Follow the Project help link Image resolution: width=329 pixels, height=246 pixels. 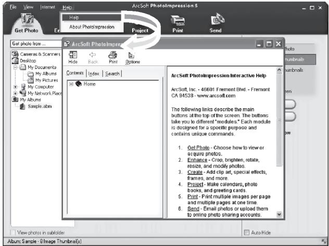click(195, 185)
